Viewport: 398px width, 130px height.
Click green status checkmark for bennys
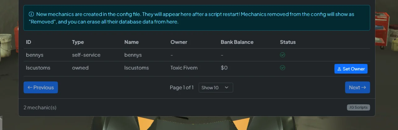point(282,55)
